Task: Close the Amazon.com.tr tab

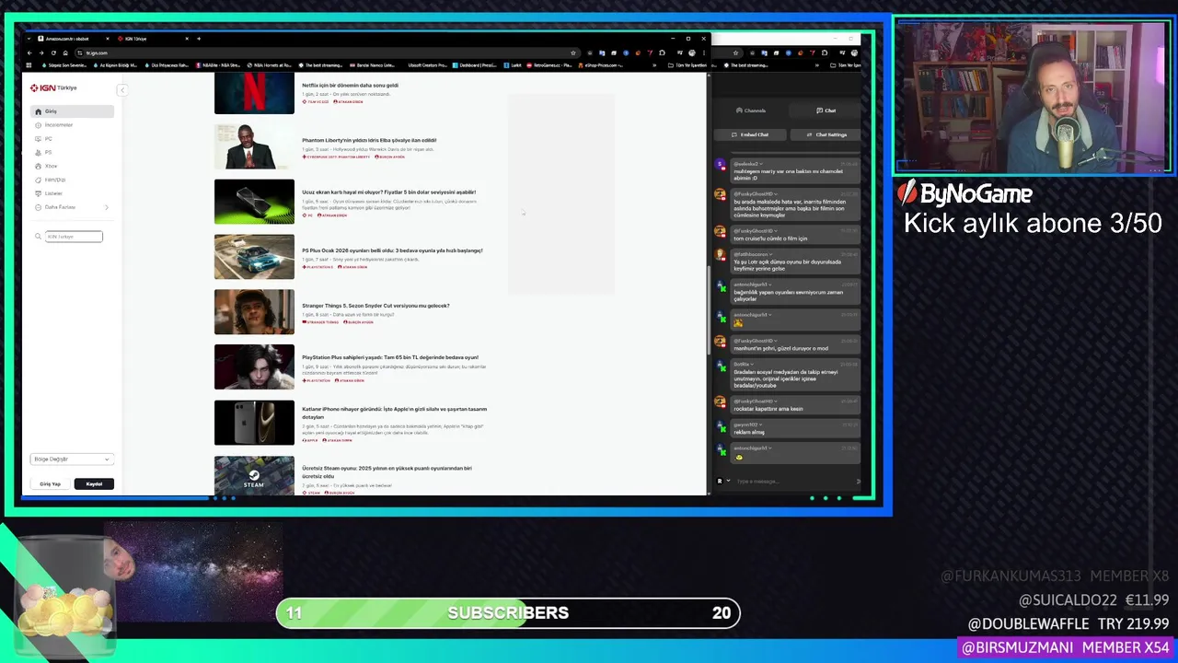Action: tap(107, 39)
